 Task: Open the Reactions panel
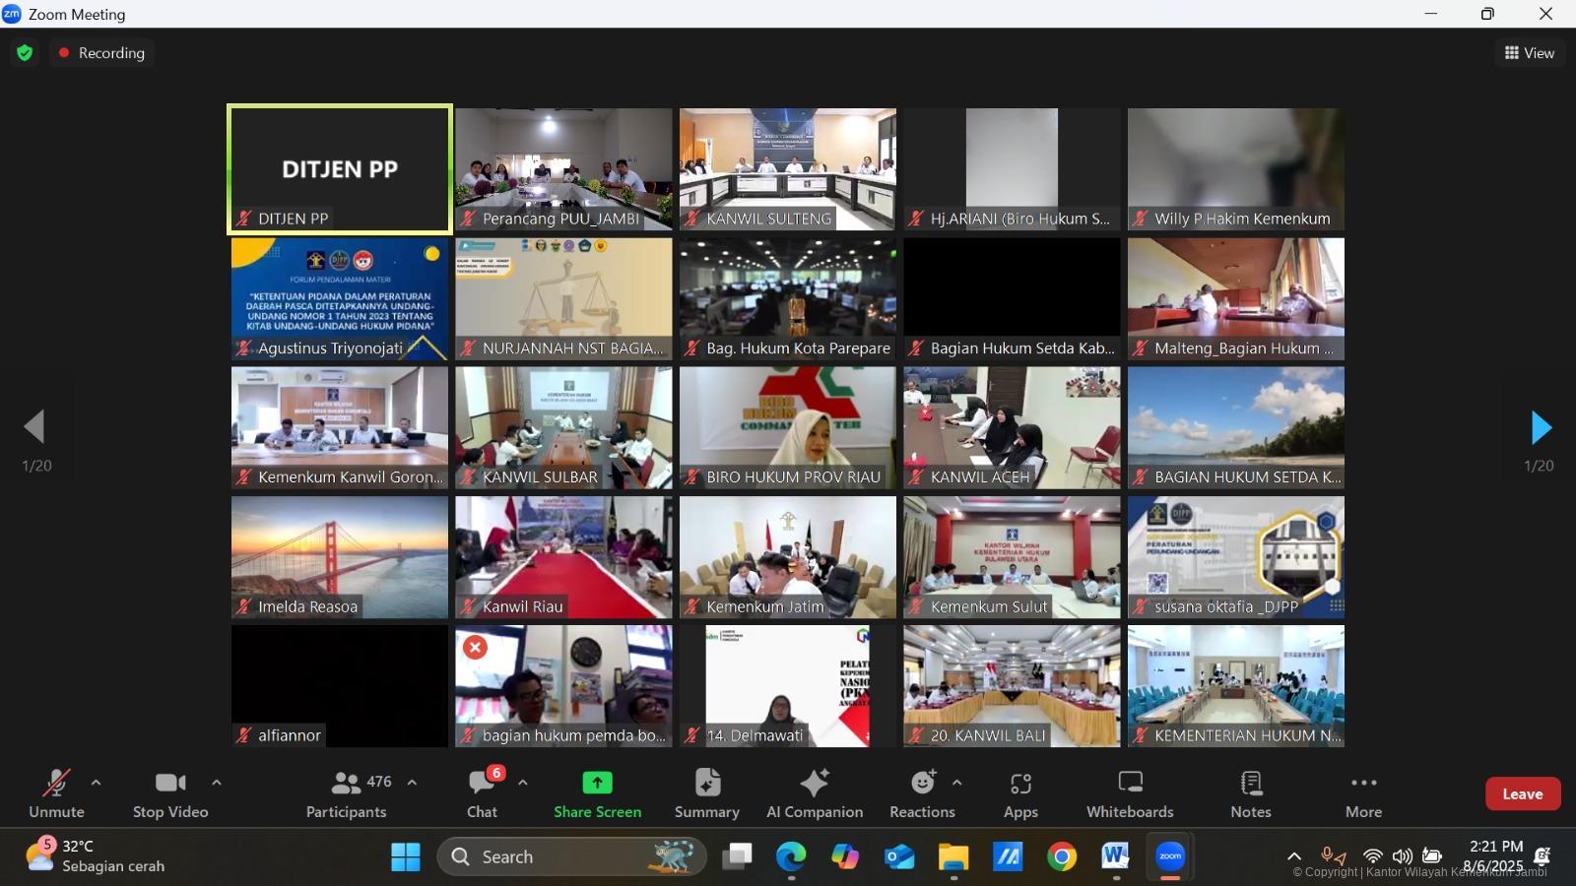[921, 792]
